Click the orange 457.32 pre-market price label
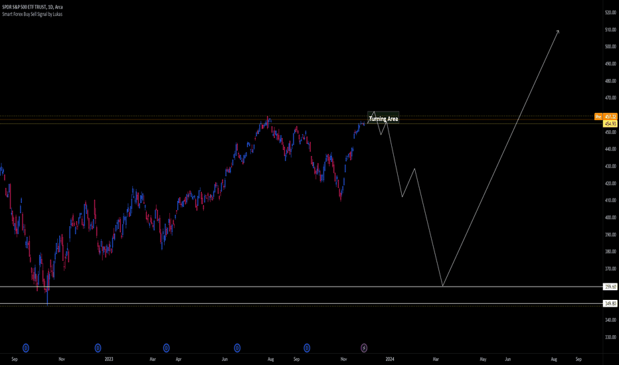The height and width of the screenshot is (365, 619). pyautogui.click(x=610, y=117)
